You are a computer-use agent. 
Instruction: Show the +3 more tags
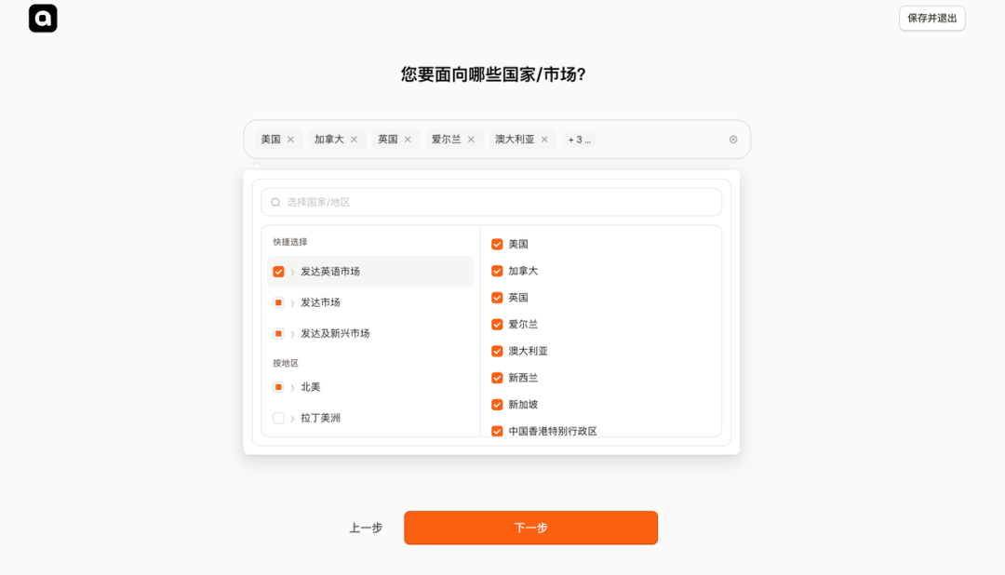580,140
